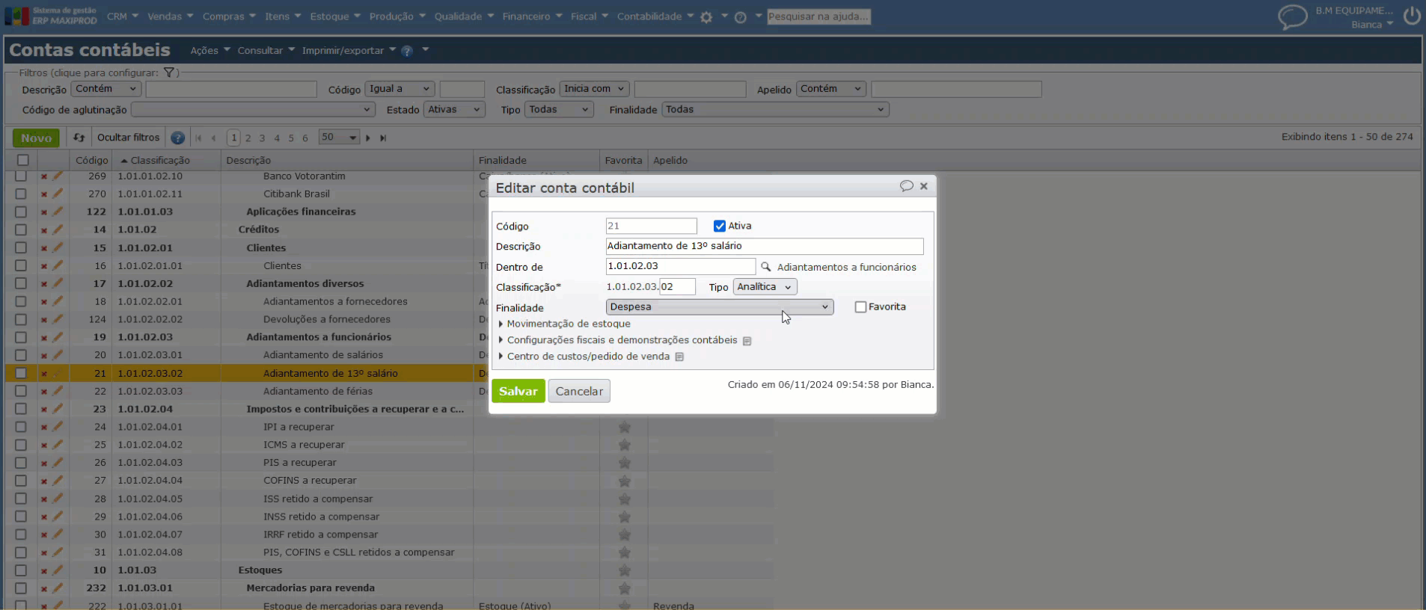
Task: Expand the Movimentação de estoque section
Action: coord(565,324)
